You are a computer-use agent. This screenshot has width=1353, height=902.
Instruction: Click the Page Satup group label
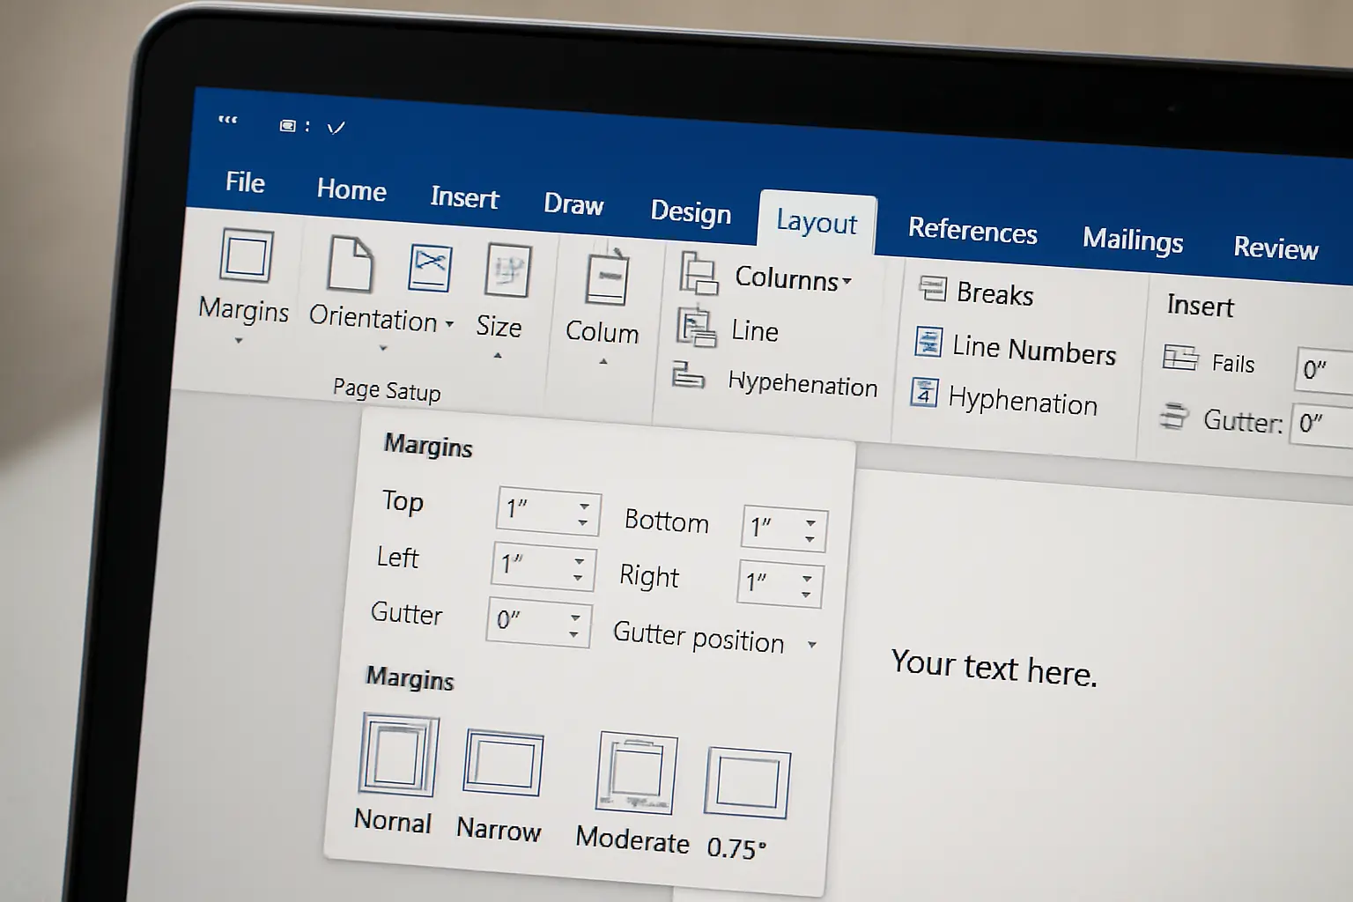pyautogui.click(x=387, y=389)
